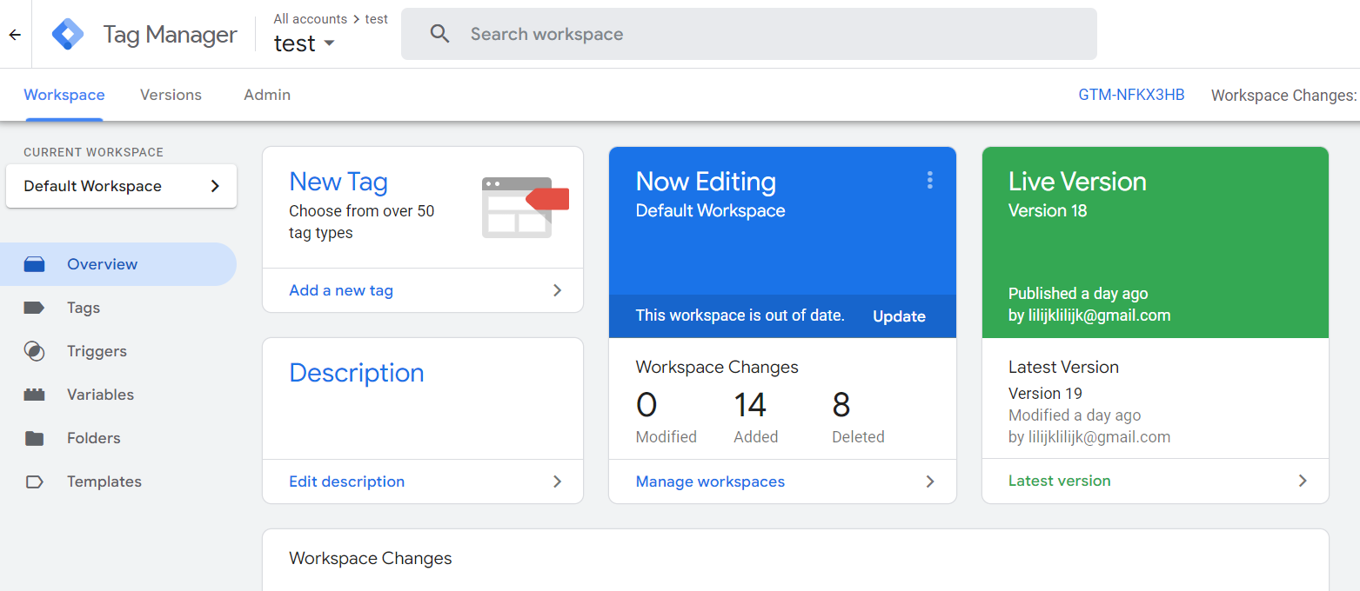Open Tags in the sidebar
Screen dimensions: 1360x591
[118, 308]
